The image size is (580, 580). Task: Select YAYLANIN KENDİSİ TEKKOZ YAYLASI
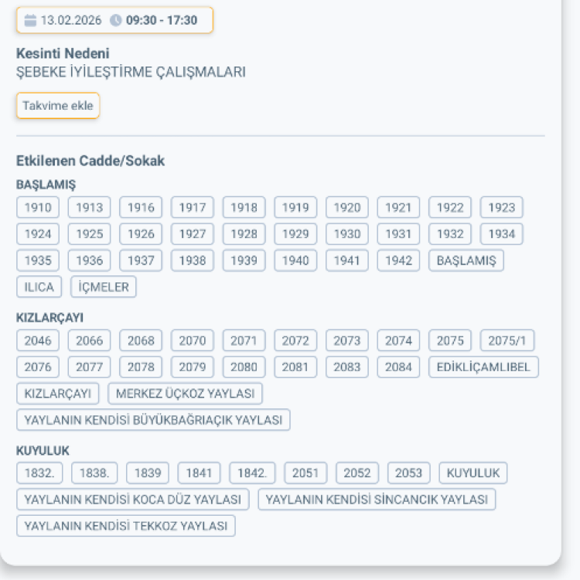coord(125,526)
